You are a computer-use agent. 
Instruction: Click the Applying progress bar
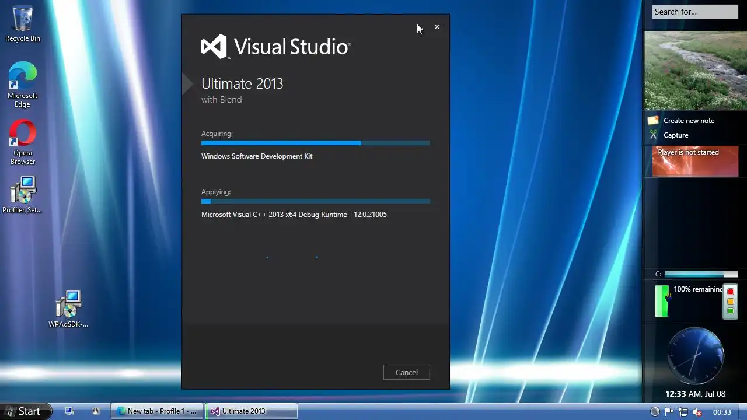pyautogui.click(x=315, y=201)
